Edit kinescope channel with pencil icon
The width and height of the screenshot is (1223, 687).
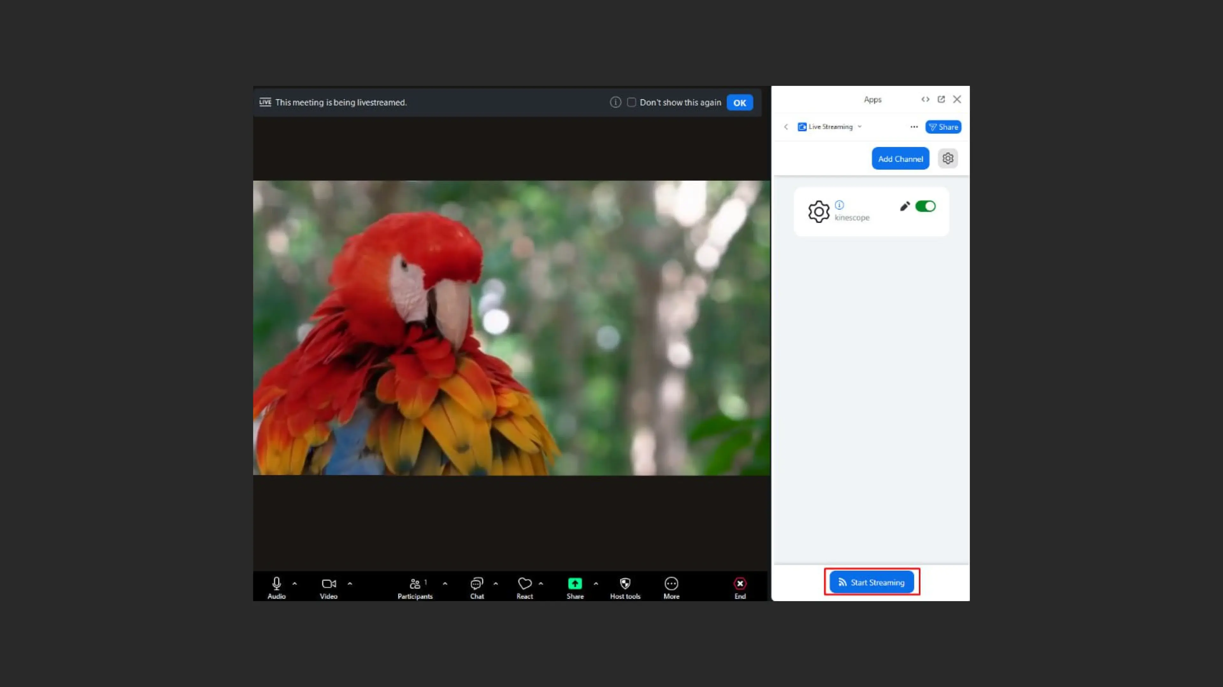click(905, 206)
